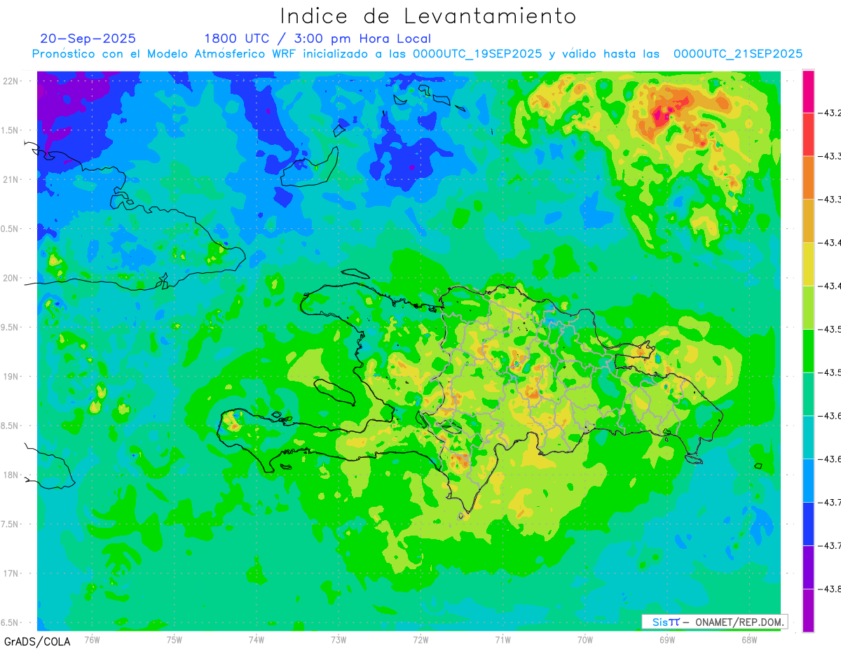Click the WRF model forecast description line
The image size is (841, 649).
417,54
